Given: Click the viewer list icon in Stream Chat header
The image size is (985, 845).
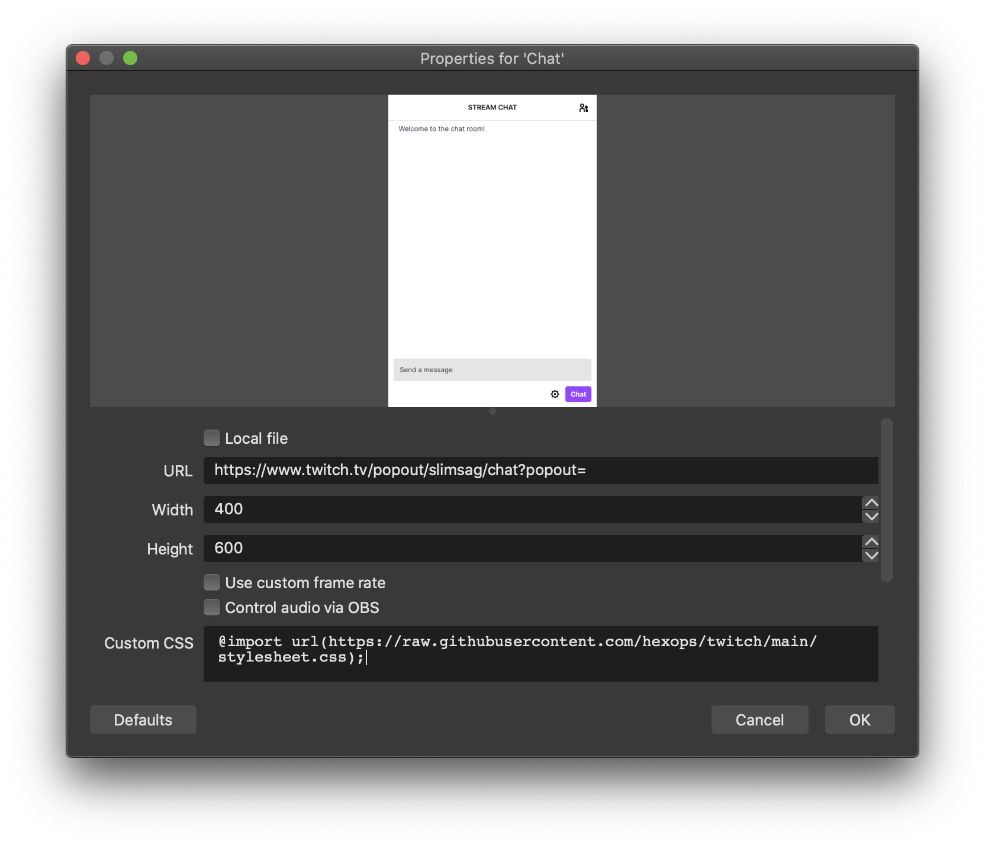Looking at the screenshot, I should tap(584, 108).
